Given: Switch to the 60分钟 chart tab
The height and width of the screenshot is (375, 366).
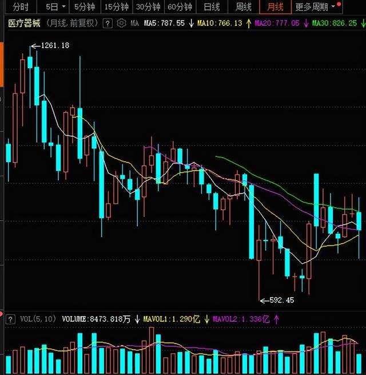Looking at the screenshot, I should point(180,7).
